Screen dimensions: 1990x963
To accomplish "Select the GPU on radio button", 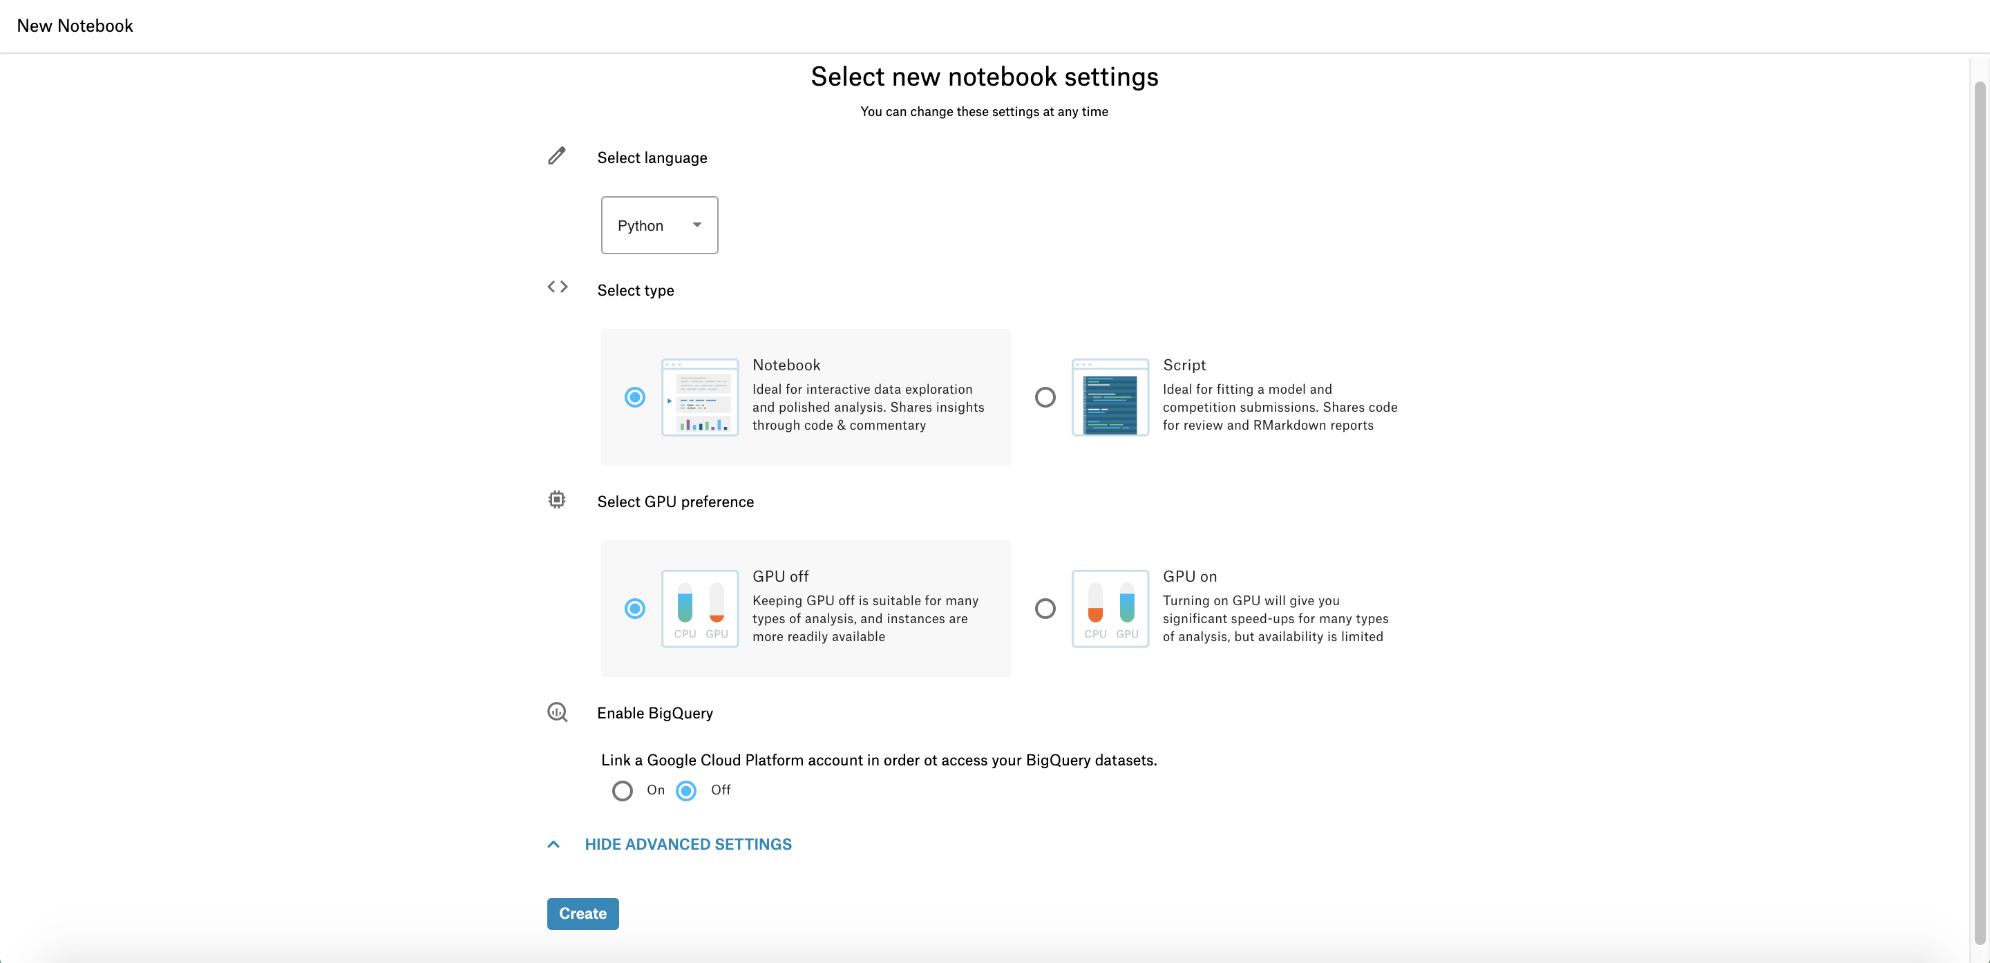I will point(1045,609).
